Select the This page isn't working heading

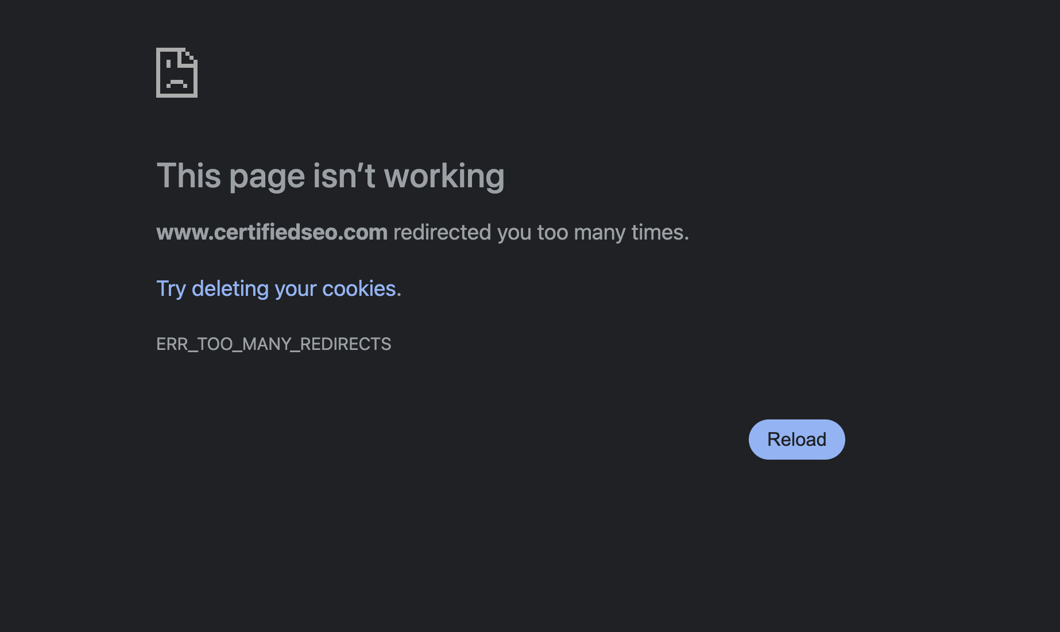(x=330, y=176)
